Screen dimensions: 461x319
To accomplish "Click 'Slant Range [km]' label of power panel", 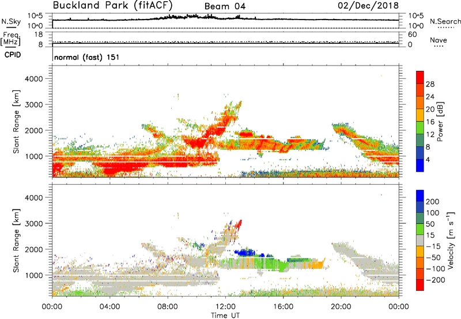I will (16, 121).
